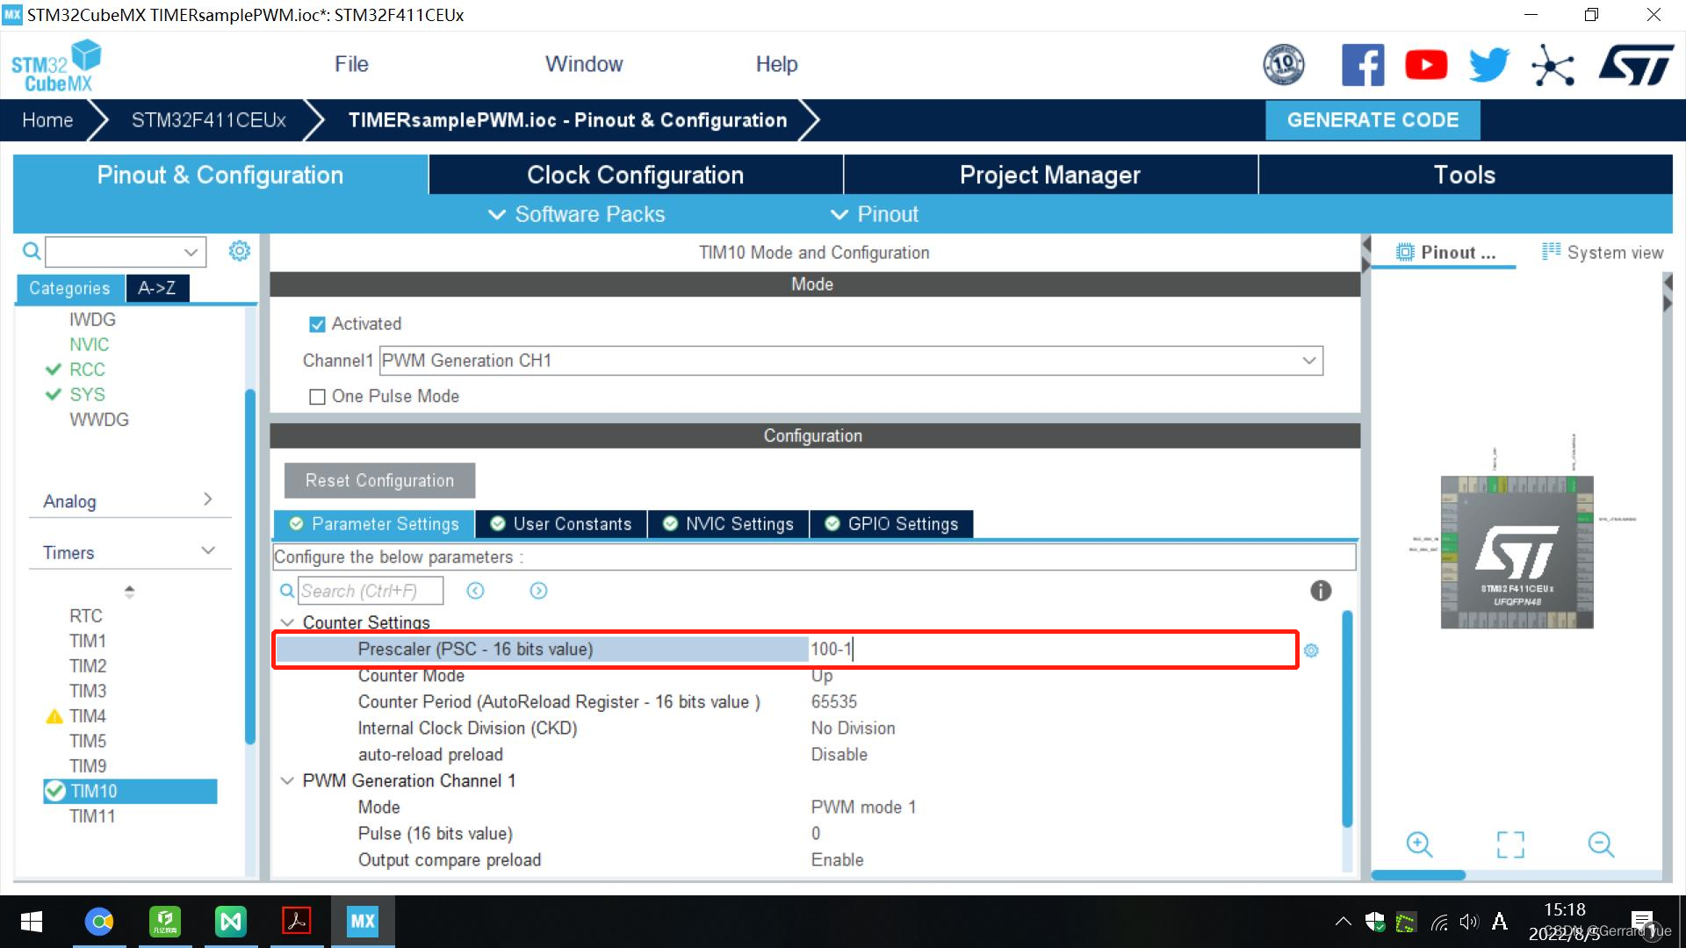
Task: Click Reset Configuration button
Action: [379, 480]
